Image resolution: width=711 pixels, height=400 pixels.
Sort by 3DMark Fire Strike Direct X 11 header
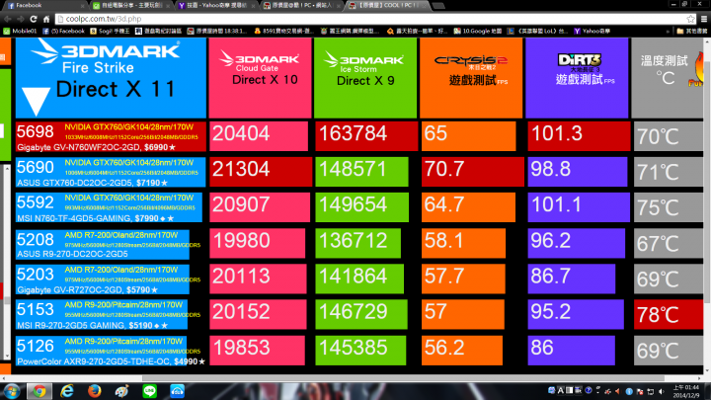point(111,78)
